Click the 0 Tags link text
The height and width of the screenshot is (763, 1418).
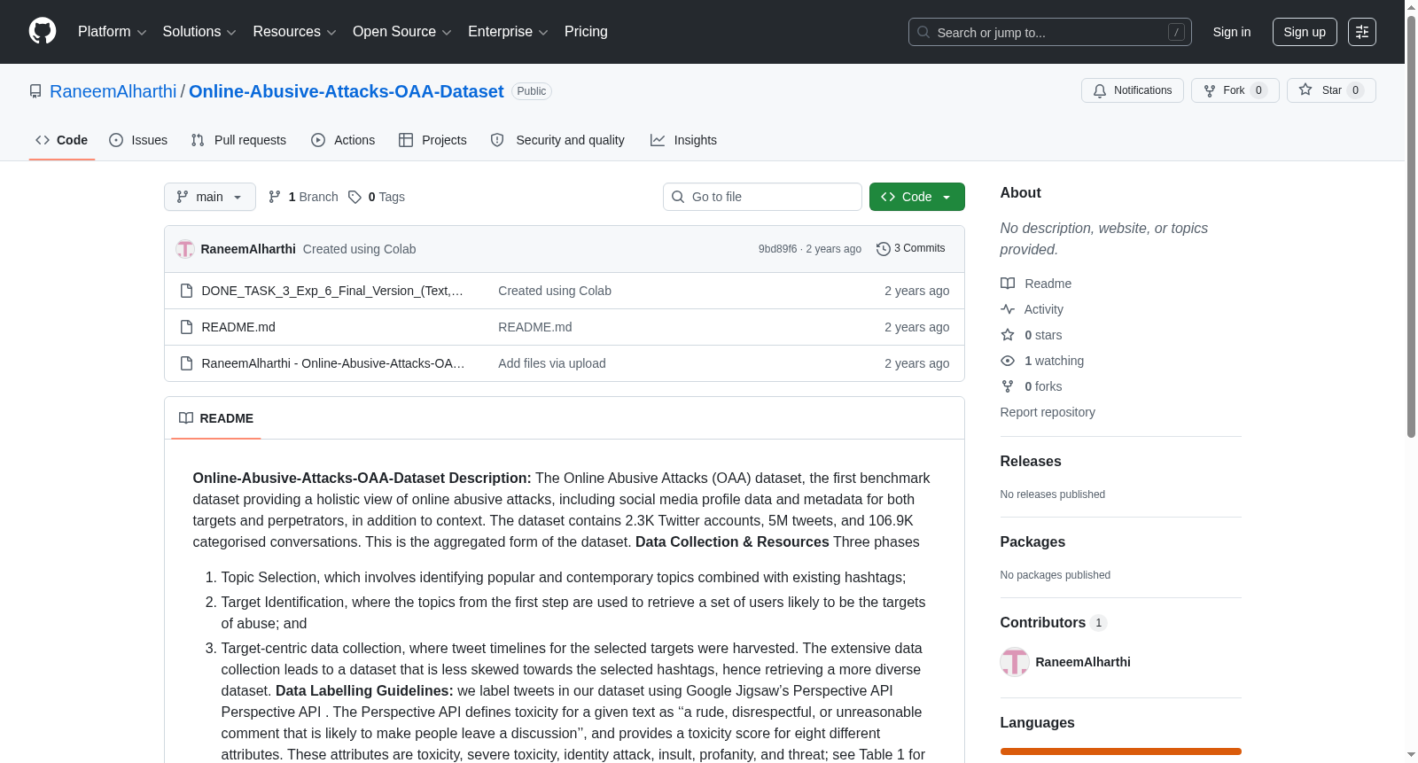tap(386, 197)
